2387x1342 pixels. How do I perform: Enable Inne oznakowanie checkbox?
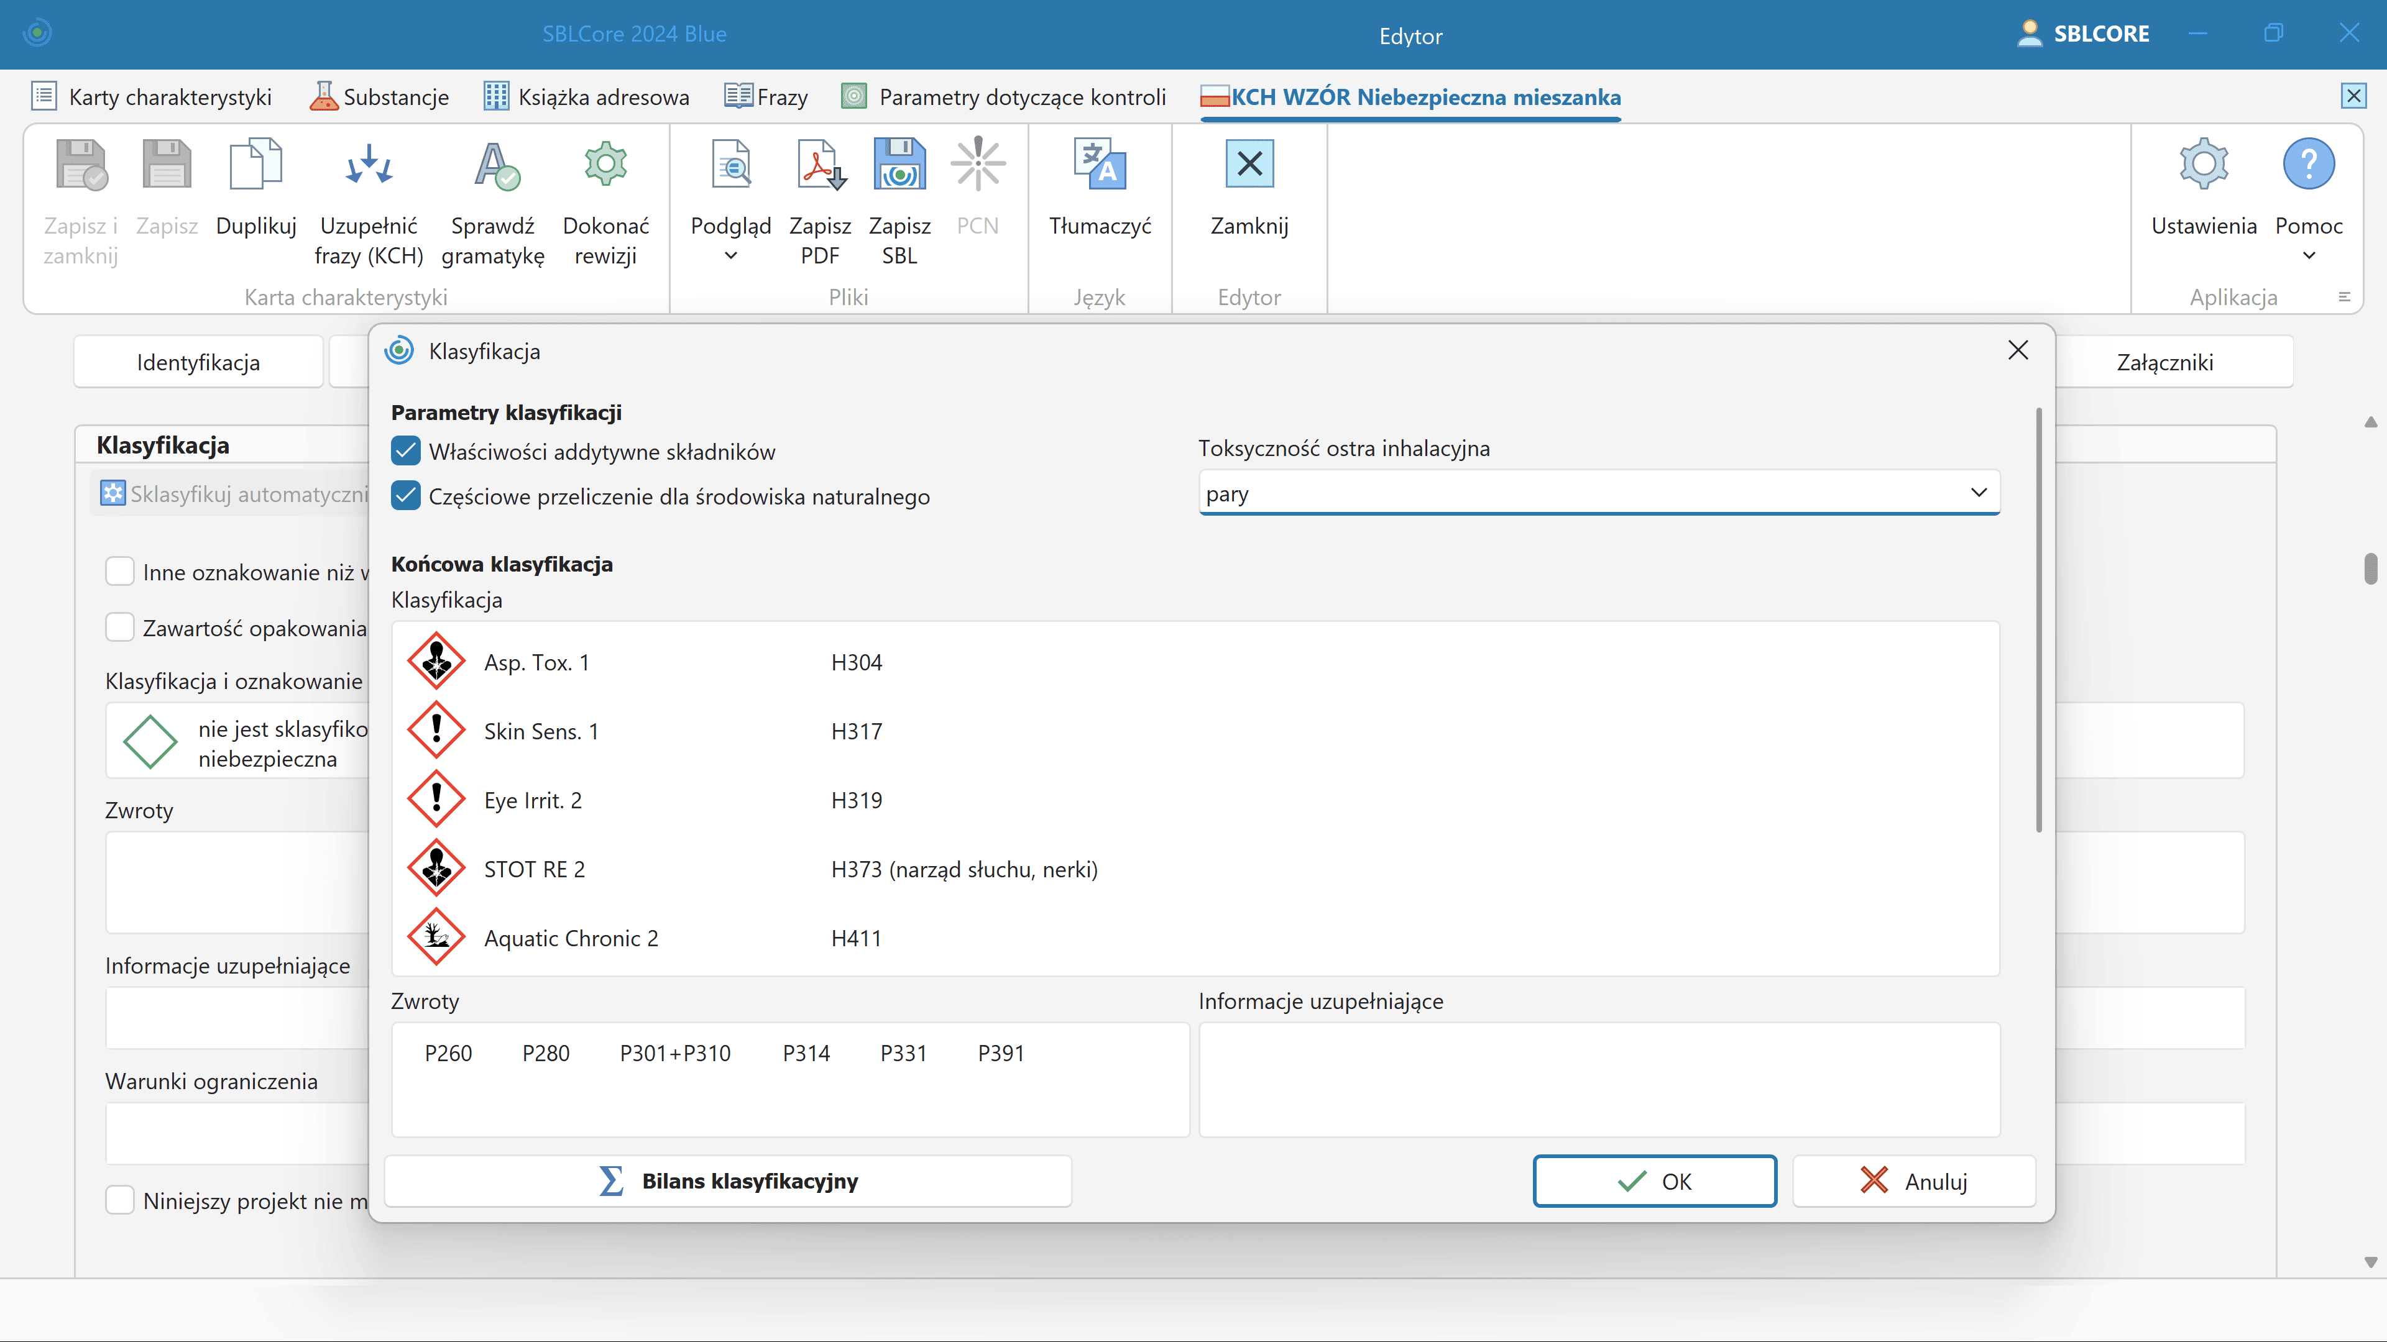[x=119, y=572]
